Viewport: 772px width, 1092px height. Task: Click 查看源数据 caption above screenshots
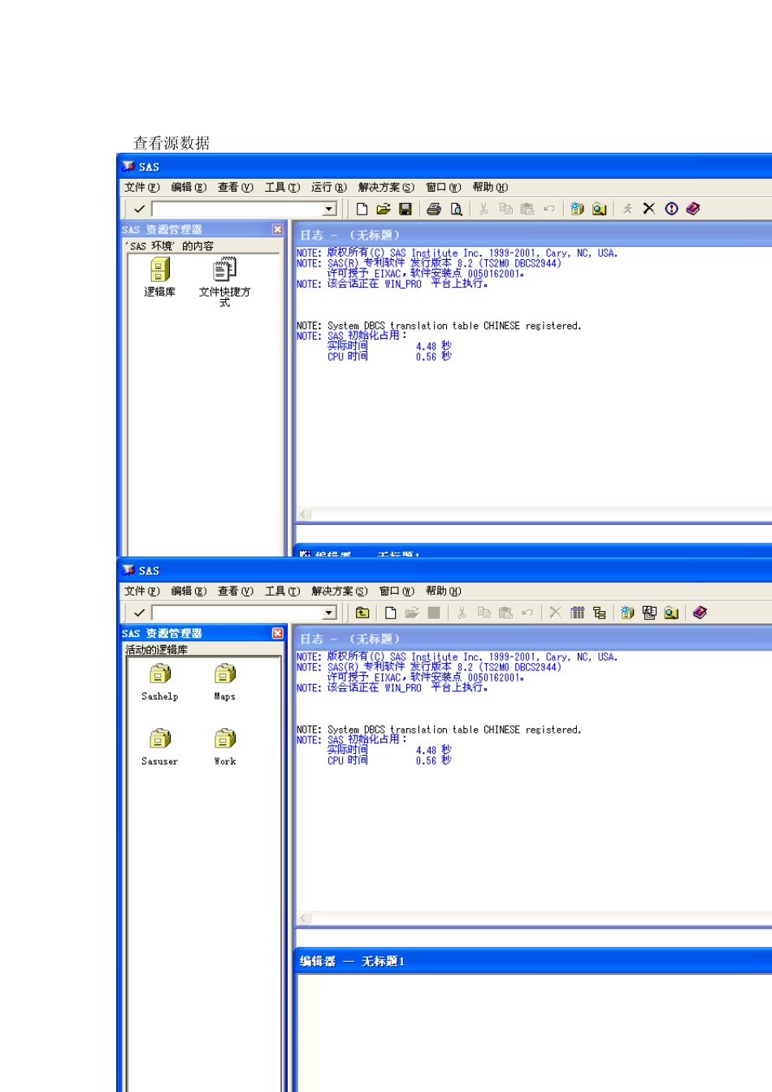pos(171,143)
